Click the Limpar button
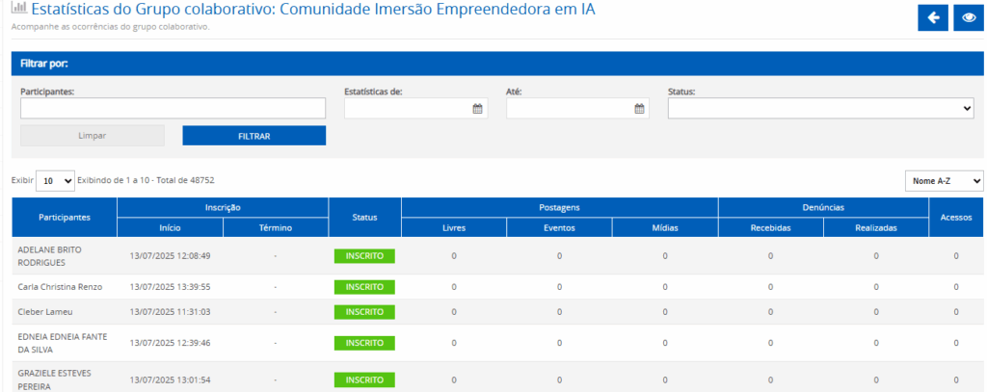Screen dimensions: 987x392 pyautogui.click(x=93, y=136)
